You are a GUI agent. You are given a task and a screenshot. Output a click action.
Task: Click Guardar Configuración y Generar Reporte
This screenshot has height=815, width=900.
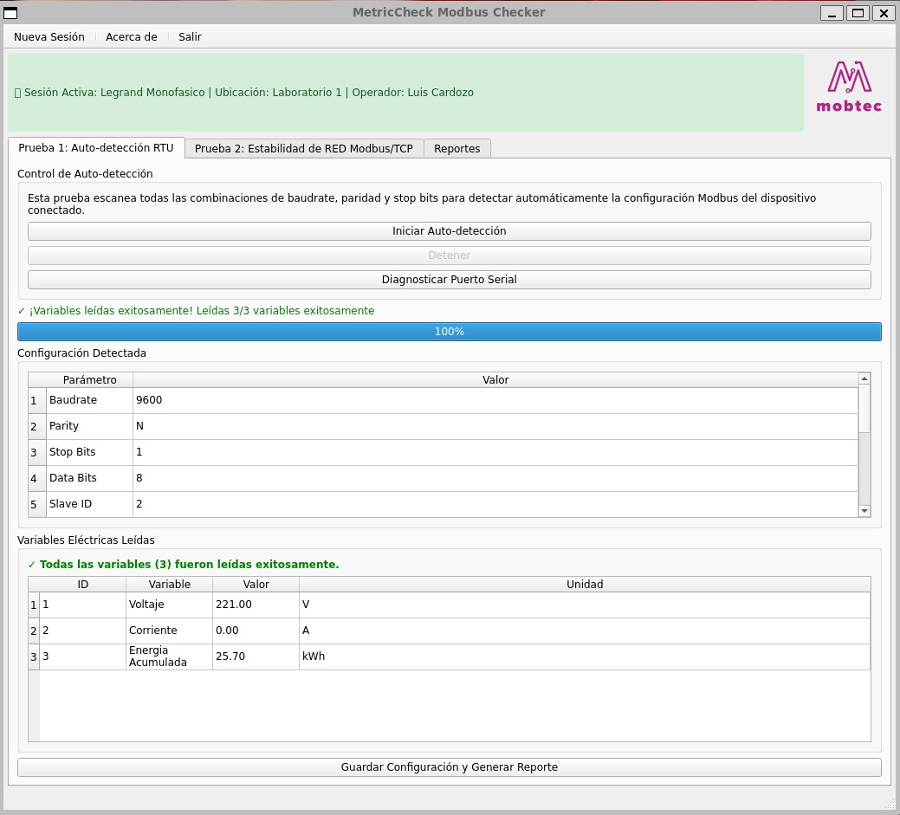tap(449, 767)
